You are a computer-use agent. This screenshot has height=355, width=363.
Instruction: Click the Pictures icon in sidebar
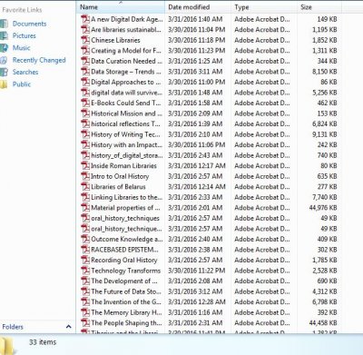(4, 35)
